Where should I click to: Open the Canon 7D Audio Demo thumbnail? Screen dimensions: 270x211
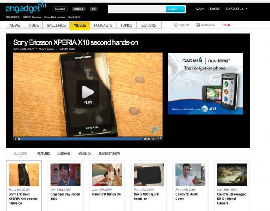[190, 175]
